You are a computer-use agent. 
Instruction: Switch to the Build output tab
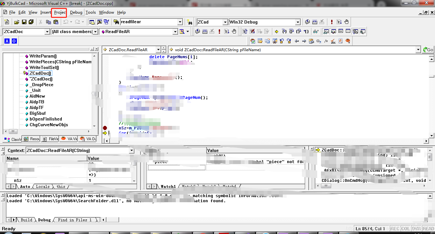point(27,219)
